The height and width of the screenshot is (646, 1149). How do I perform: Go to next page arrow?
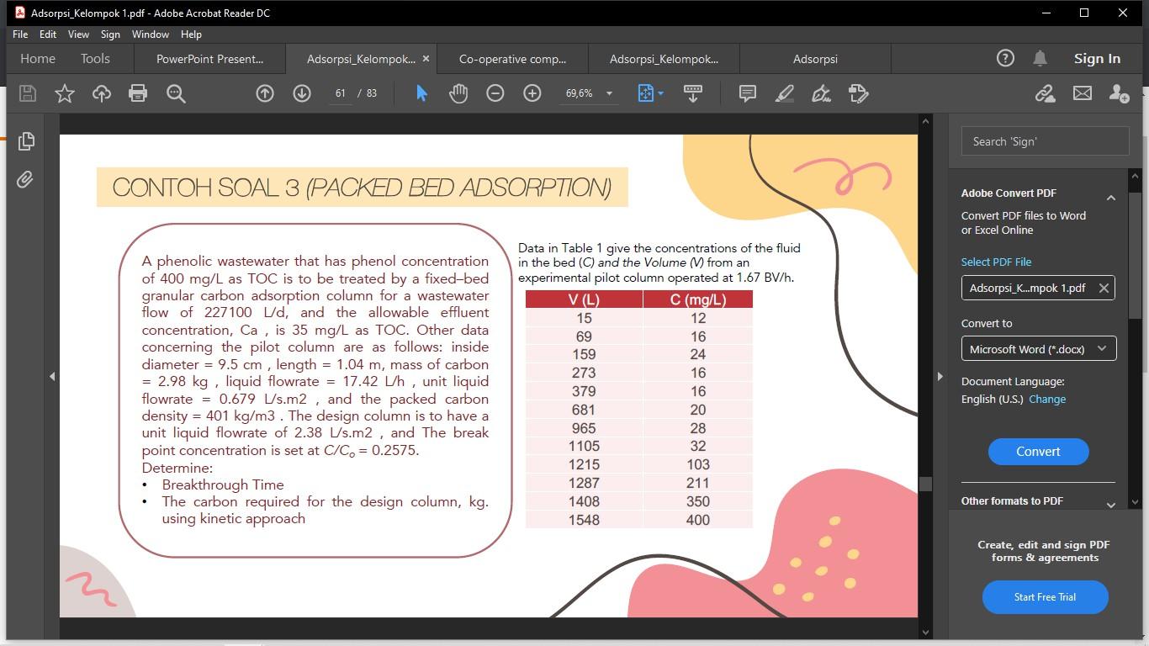302,93
